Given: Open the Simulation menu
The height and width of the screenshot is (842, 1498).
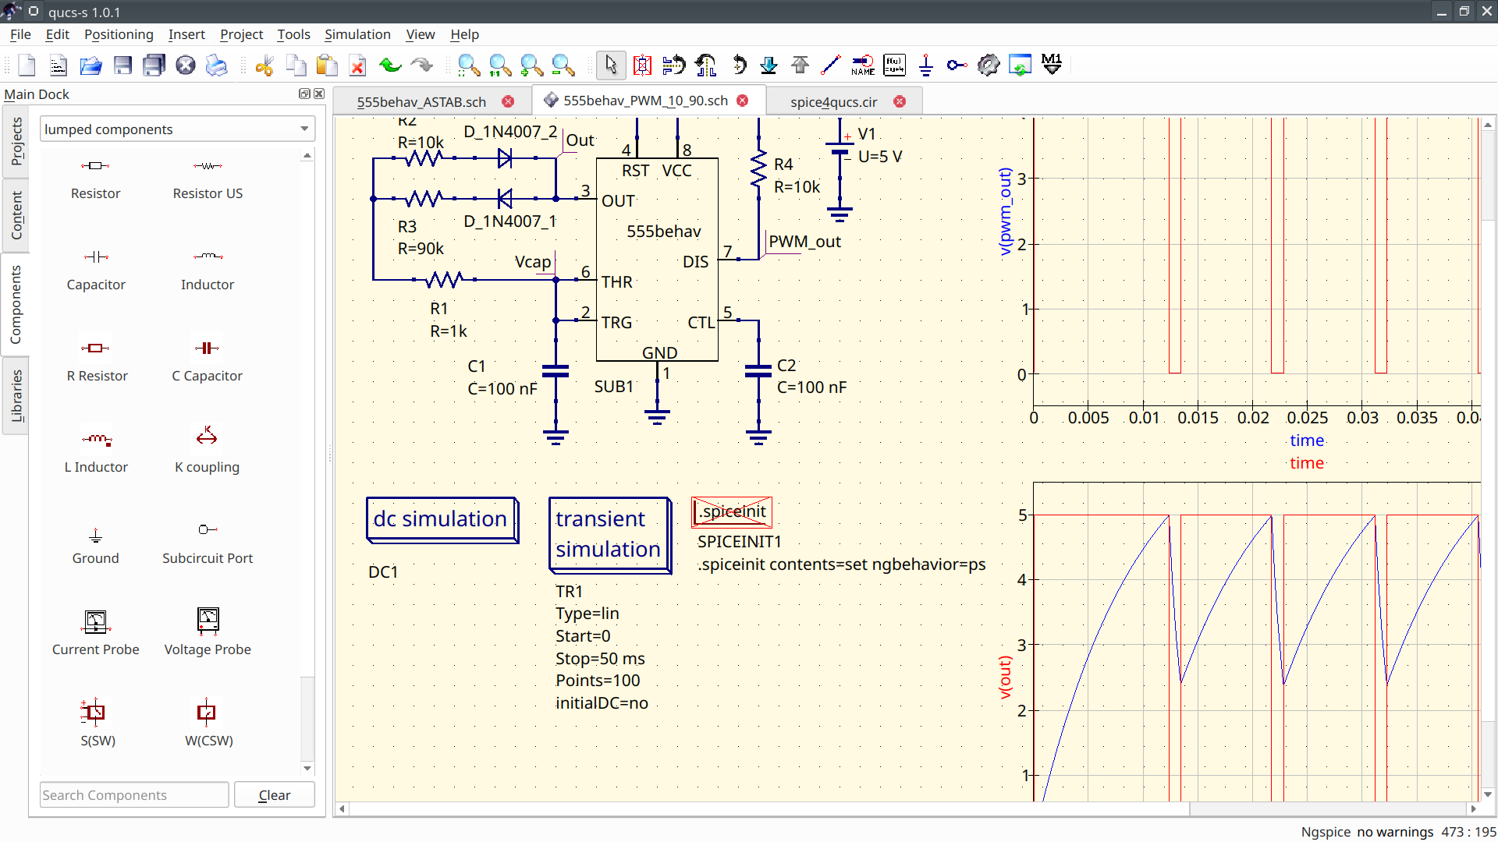Looking at the screenshot, I should click(x=357, y=34).
